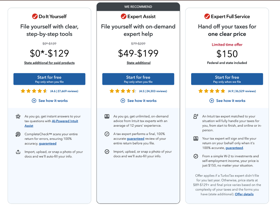Screen dimensions: 280x208
Task: Click the Expert Full Service star rating
Action: 211,91
